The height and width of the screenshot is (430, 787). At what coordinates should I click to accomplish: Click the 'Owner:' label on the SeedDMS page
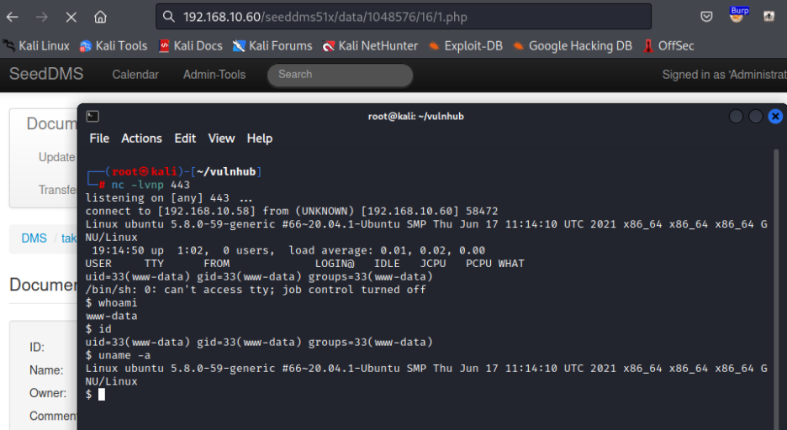tap(48, 393)
